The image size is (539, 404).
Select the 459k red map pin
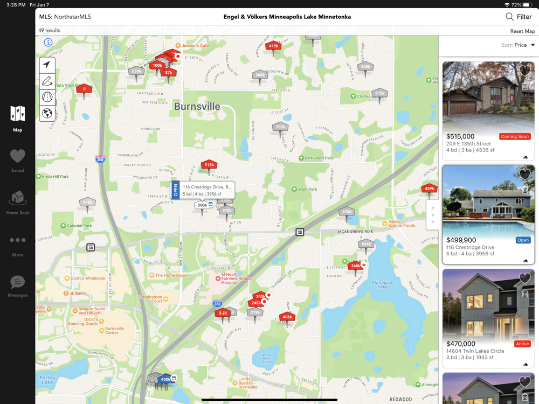[430, 189]
